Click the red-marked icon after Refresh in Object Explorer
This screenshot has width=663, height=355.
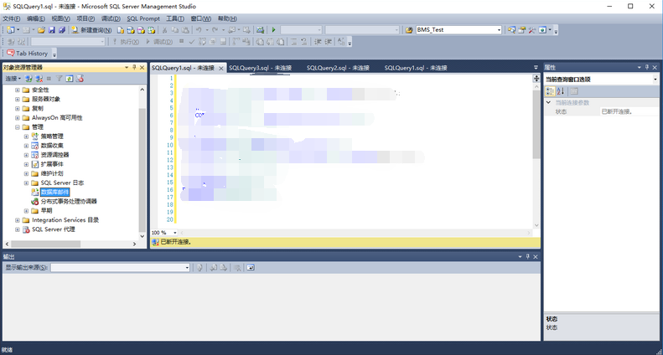click(80, 79)
